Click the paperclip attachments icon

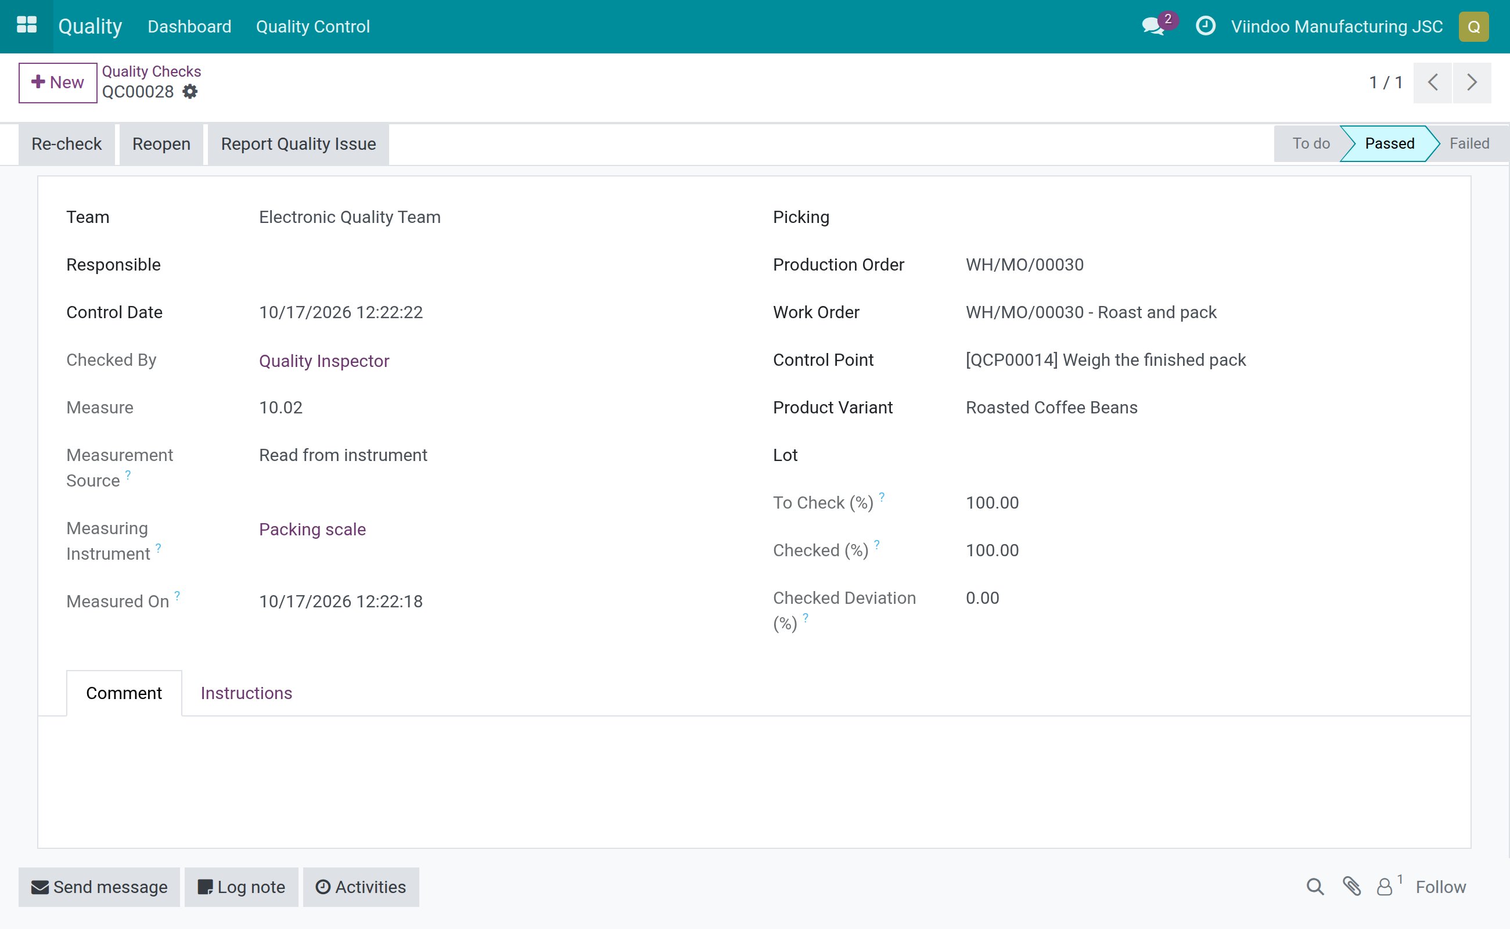[x=1351, y=887]
